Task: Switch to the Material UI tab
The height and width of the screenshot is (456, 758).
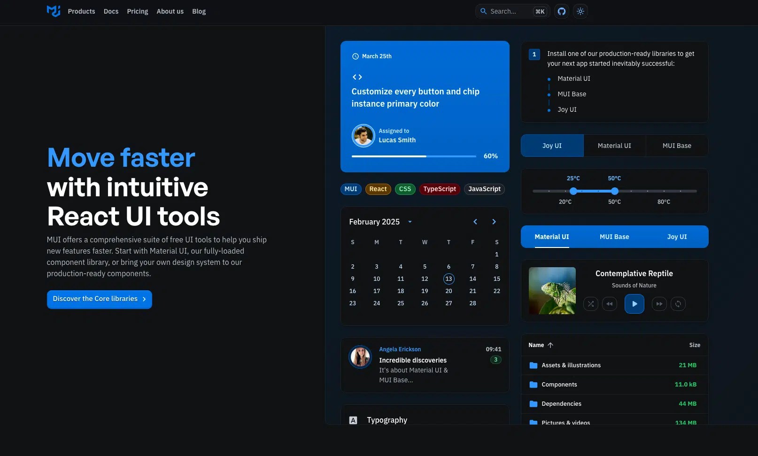Action: pos(552,237)
